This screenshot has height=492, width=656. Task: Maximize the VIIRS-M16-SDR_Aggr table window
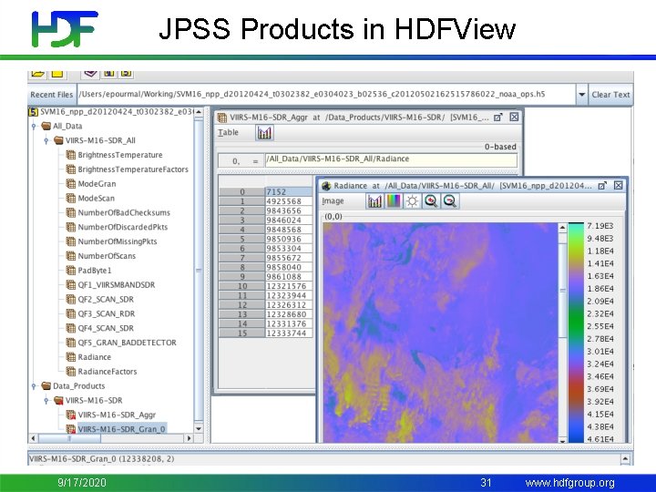click(497, 118)
